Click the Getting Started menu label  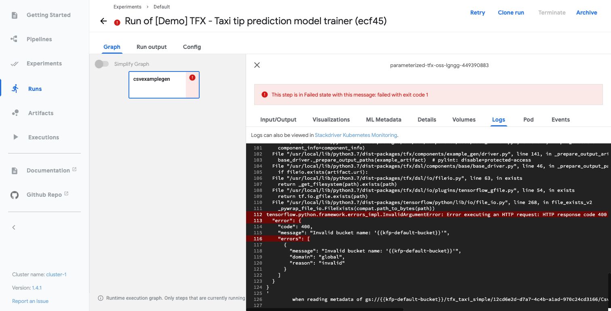tap(48, 15)
